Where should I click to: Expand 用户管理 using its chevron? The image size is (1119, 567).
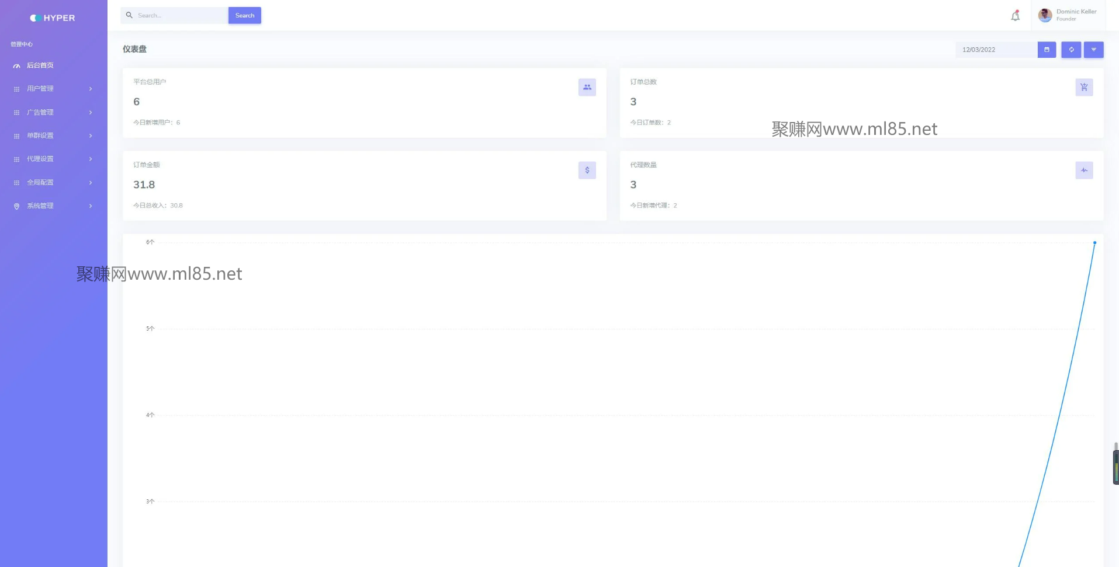tap(91, 89)
